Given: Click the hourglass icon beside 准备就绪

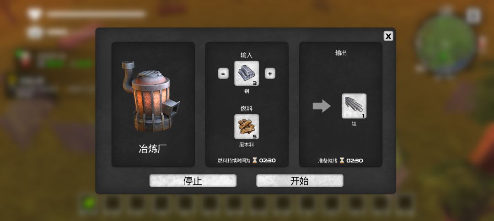Looking at the screenshot, I should (342, 160).
